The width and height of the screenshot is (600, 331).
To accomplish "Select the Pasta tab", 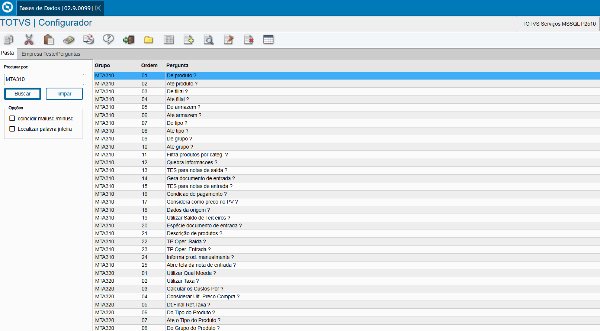I will click(x=7, y=53).
